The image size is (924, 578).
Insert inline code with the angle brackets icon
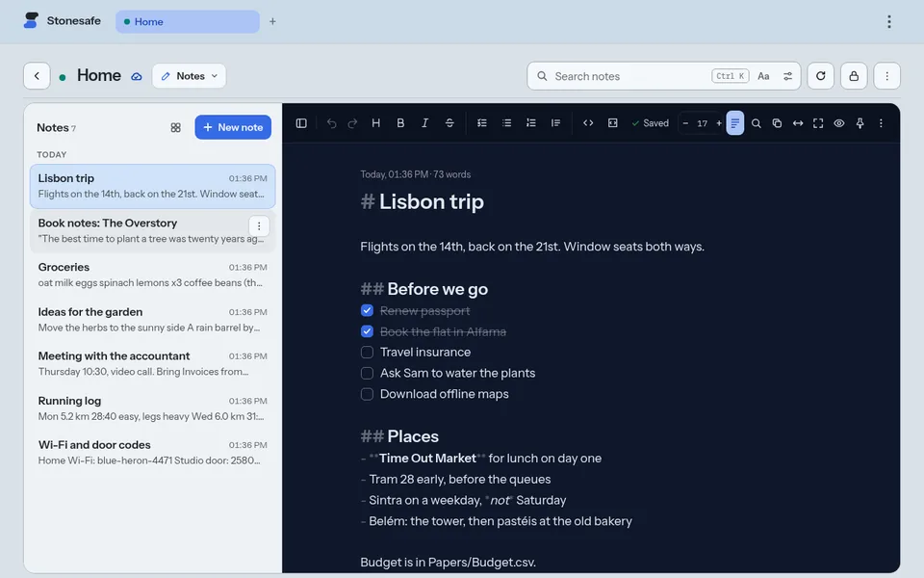(x=588, y=123)
